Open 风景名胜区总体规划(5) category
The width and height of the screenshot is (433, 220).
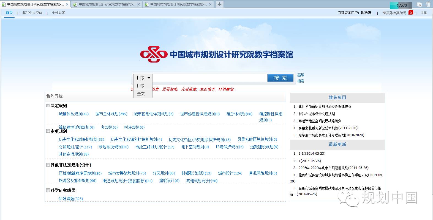(x=257, y=139)
